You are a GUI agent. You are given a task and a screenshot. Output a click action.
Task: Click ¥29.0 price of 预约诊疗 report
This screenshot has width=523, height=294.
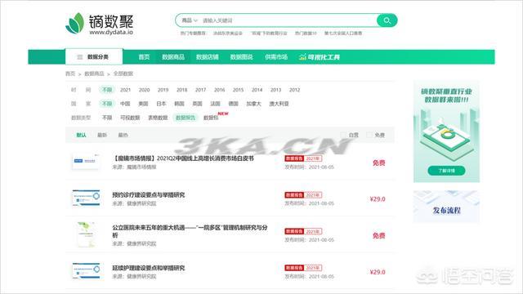[x=378, y=199]
